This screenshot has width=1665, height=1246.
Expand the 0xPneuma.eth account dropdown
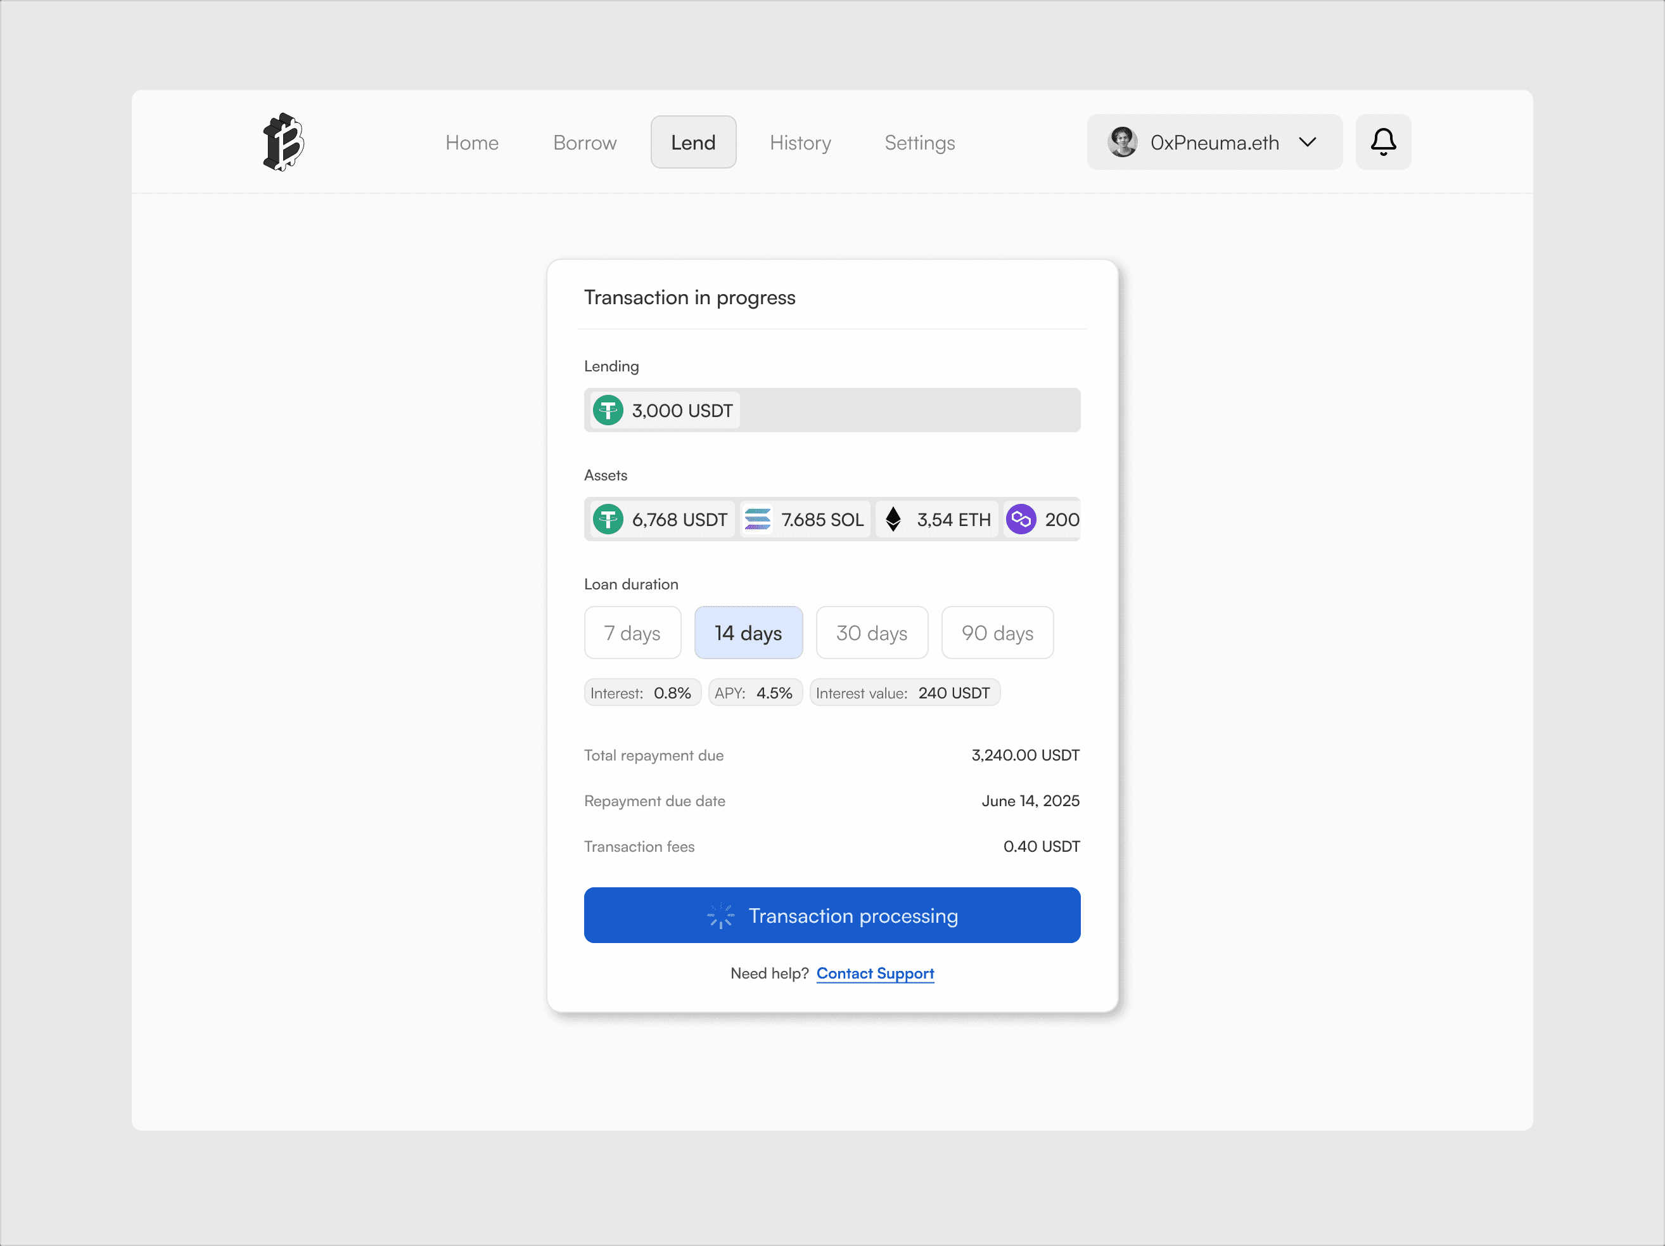(x=1308, y=141)
